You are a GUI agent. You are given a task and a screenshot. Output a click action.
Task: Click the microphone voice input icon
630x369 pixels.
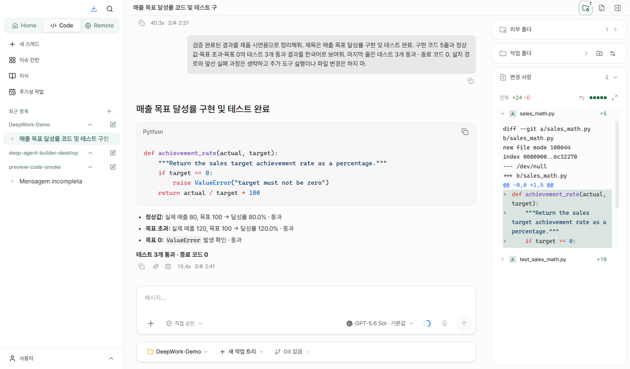[445, 323]
